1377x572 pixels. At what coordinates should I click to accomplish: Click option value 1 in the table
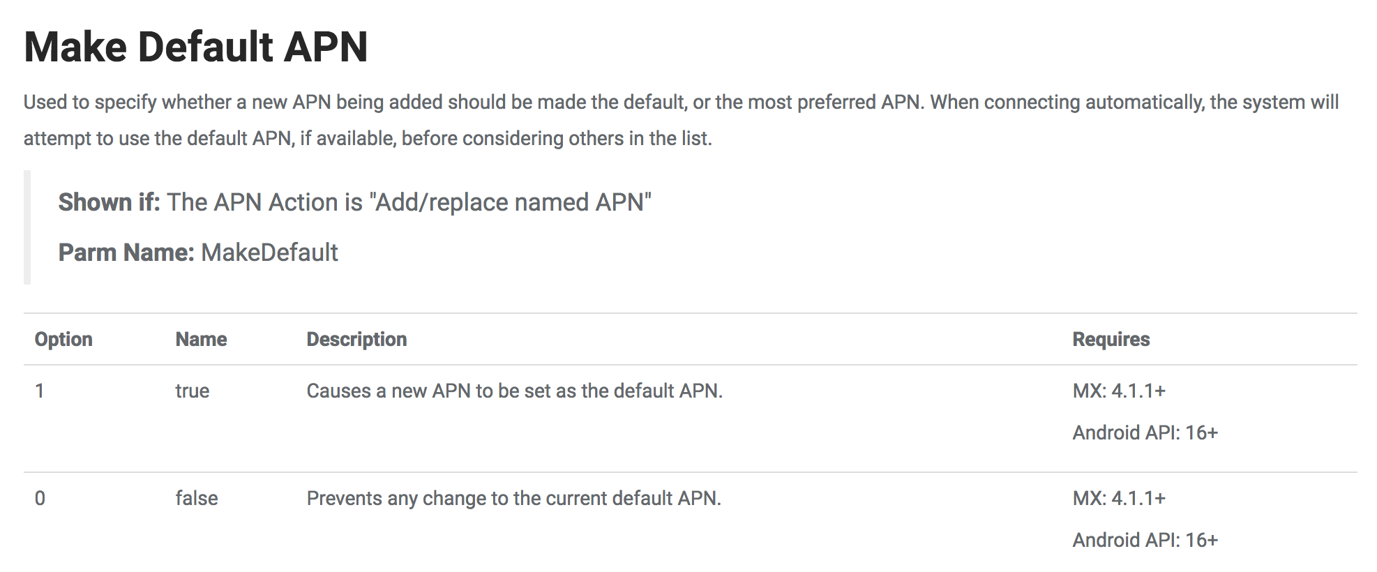40,391
